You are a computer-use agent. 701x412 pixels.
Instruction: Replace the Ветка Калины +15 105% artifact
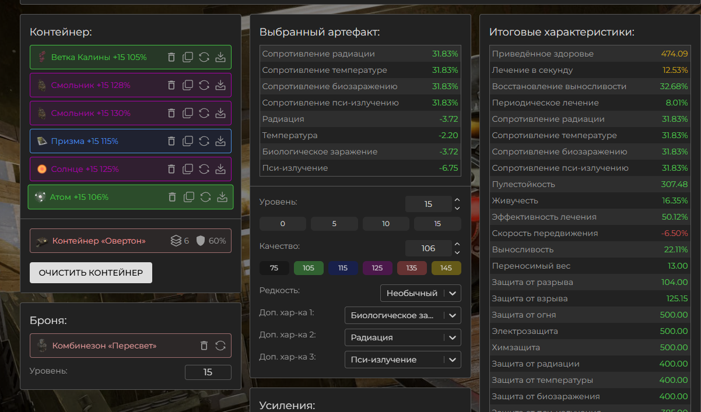tap(204, 57)
